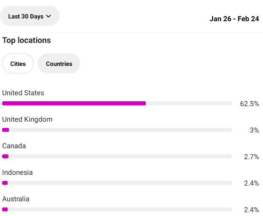Viewport: 263px width, 216px height.
Task: Click the United Kingdom label
Action: [27, 119]
